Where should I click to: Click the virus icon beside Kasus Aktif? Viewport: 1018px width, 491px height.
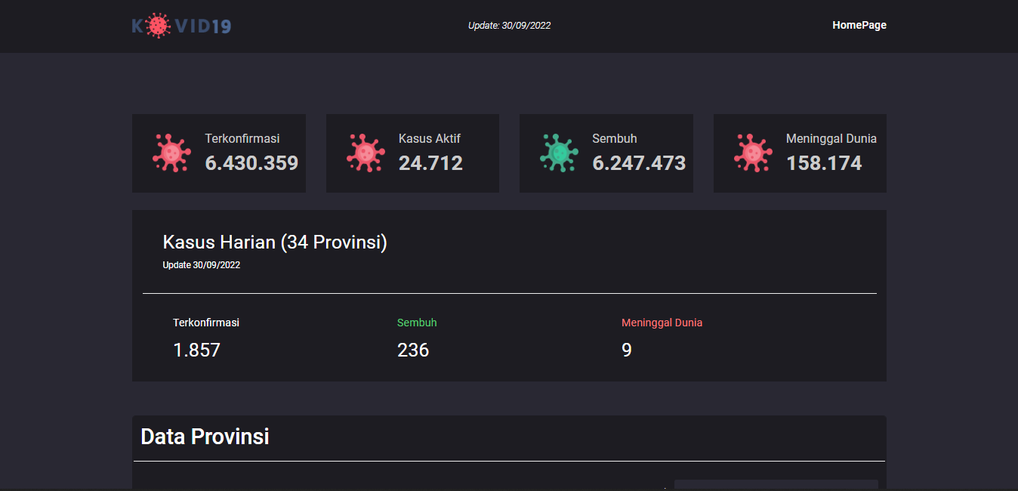coord(366,153)
